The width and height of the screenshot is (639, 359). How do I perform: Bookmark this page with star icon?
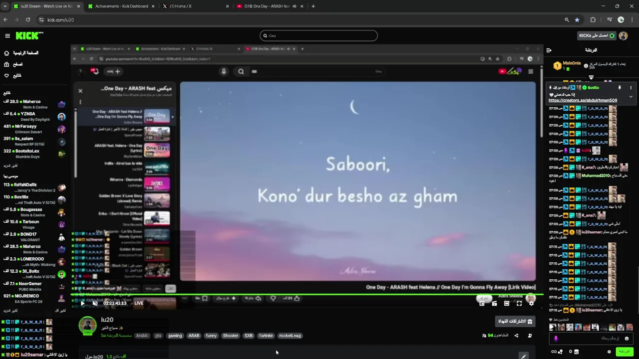tap(577, 19)
